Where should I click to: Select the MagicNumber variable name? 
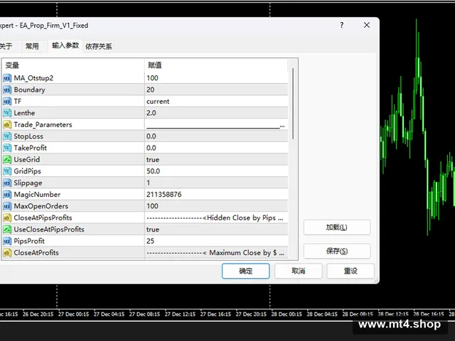(37, 195)
